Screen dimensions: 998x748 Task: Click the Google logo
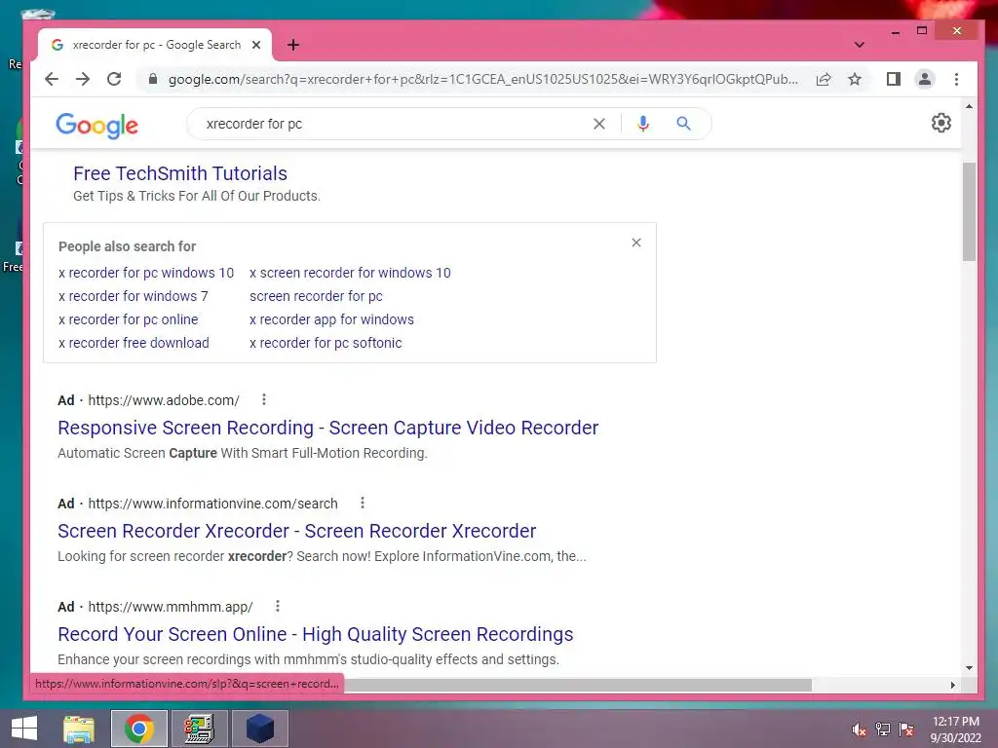pos(96,126)
